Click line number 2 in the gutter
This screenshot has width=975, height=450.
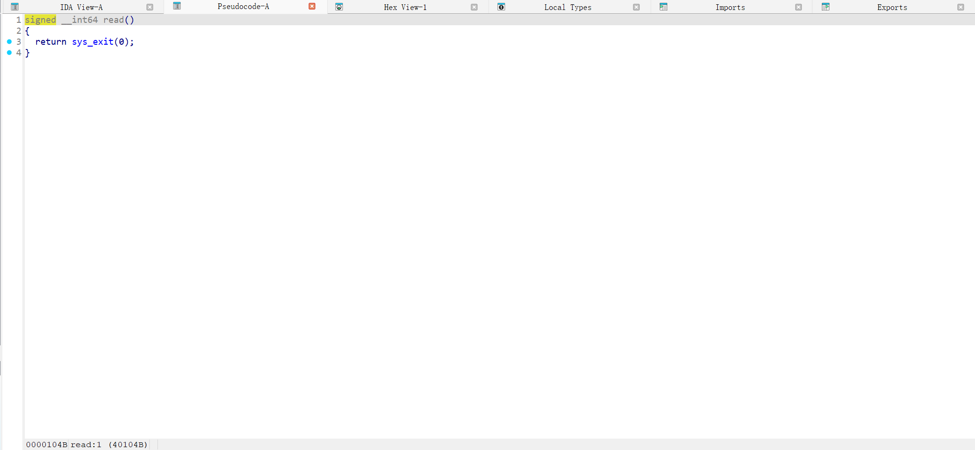pyautogui.click(x=19, y=31)
